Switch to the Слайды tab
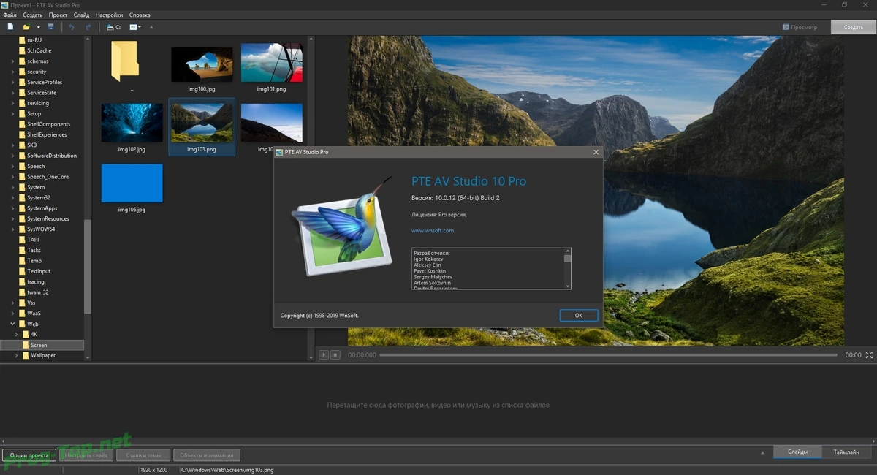 tap(797, 452)
